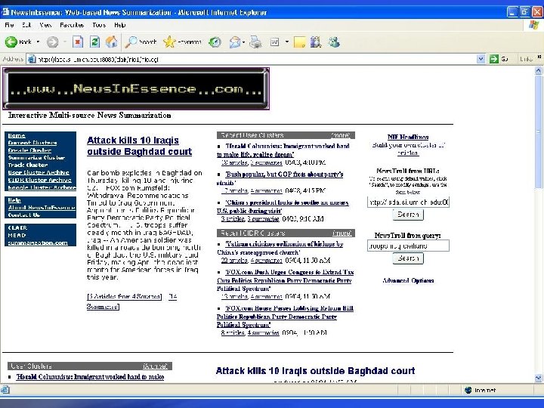Open the Search pane magnifier icon

[x=131, y=42]
